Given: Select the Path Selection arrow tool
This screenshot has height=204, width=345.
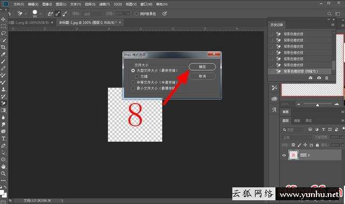Looking at the screenshot, I should pos(3,152).
